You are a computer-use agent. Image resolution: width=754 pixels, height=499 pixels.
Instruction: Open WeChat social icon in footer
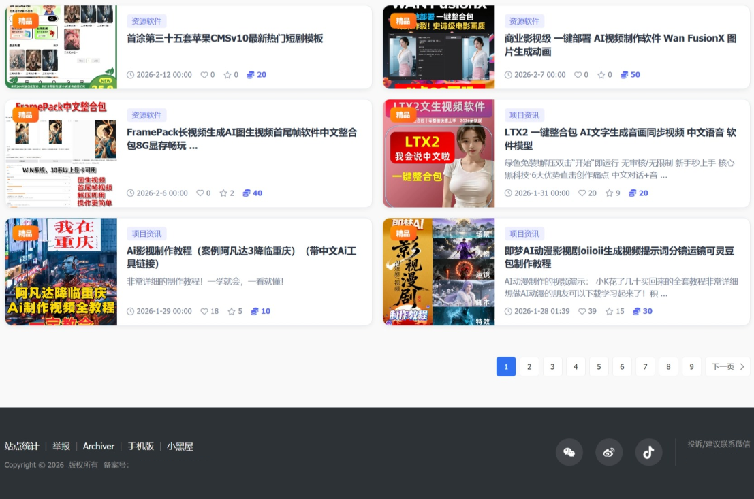[x=569, y=452]
